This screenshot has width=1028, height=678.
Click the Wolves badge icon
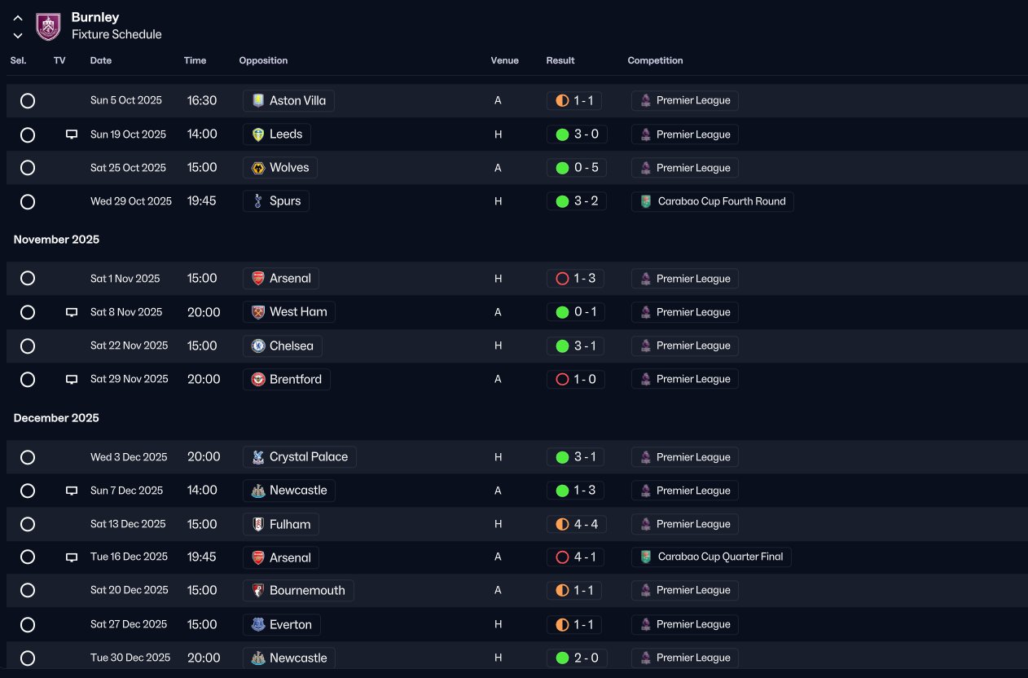[258, 168]
